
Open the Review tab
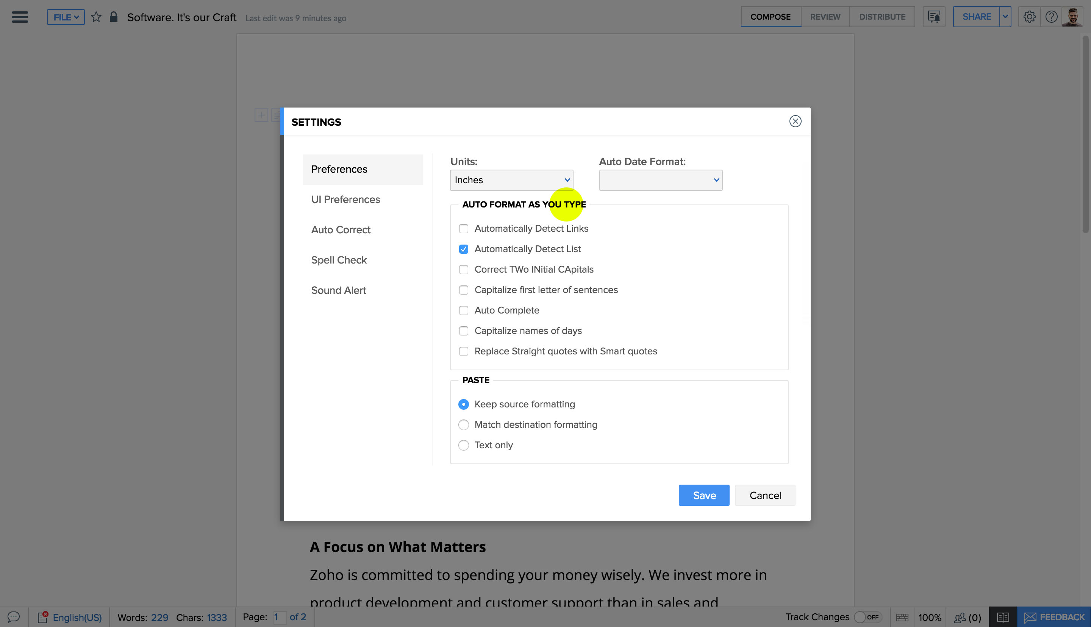click(824, 17)
